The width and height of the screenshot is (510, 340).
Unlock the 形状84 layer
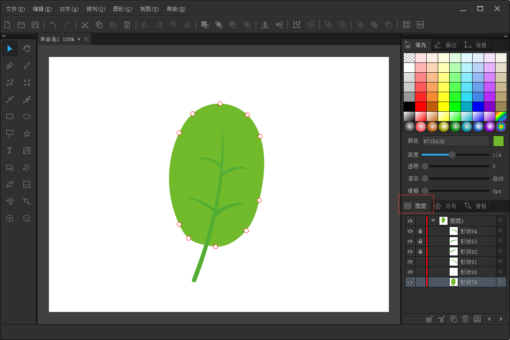(x=420, y=231)
